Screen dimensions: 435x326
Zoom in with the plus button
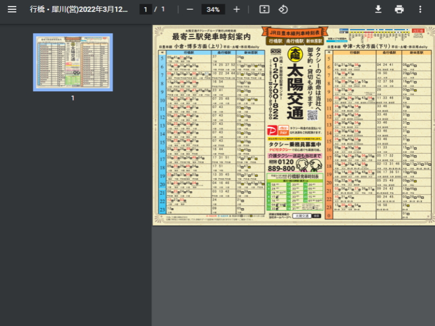pos(237,9)
